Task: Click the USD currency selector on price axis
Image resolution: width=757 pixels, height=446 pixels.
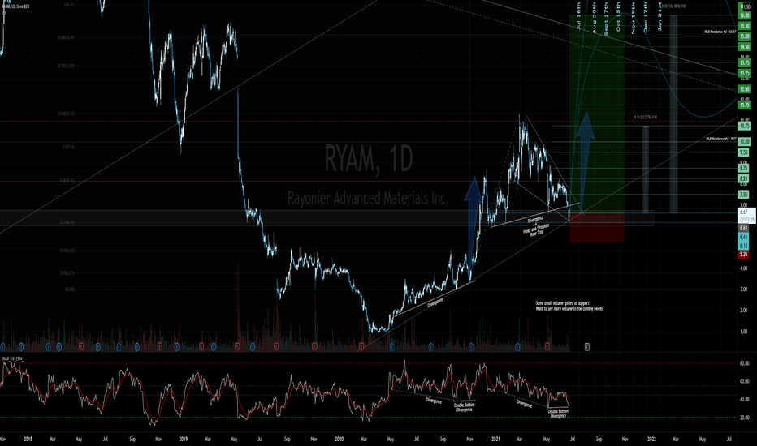Action: point(746,7)
